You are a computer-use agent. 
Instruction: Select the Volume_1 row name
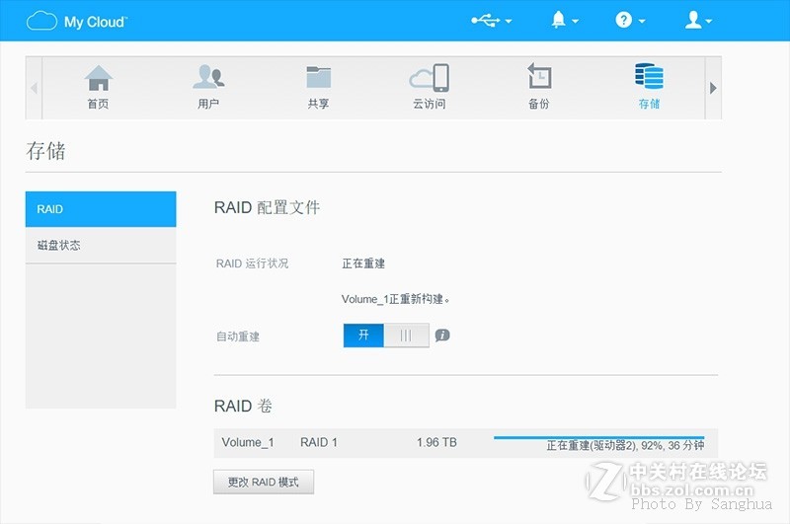tap(248, 442)
